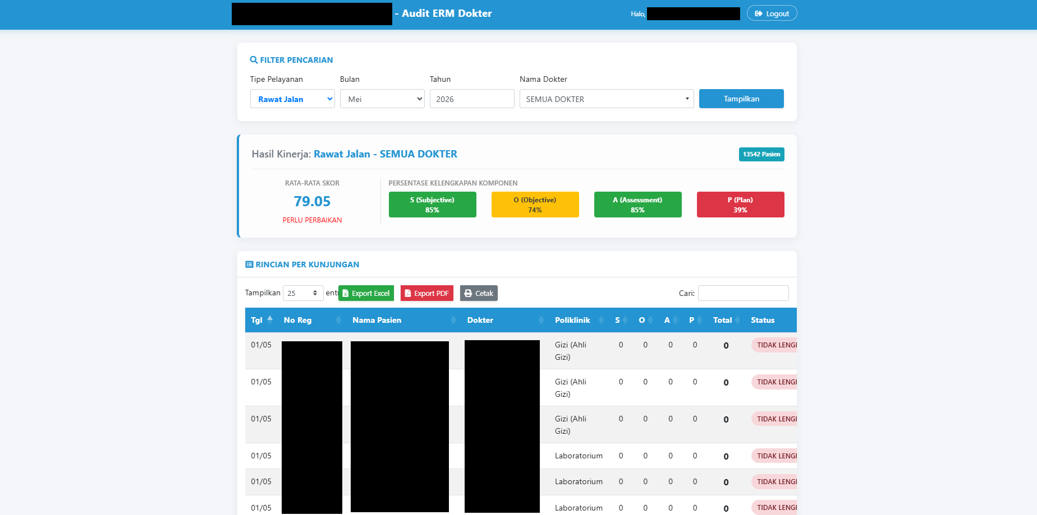The height and width of the screenshot is (515, 1037).
Task: Sort table by Dokter column
Action: point(506,320)
